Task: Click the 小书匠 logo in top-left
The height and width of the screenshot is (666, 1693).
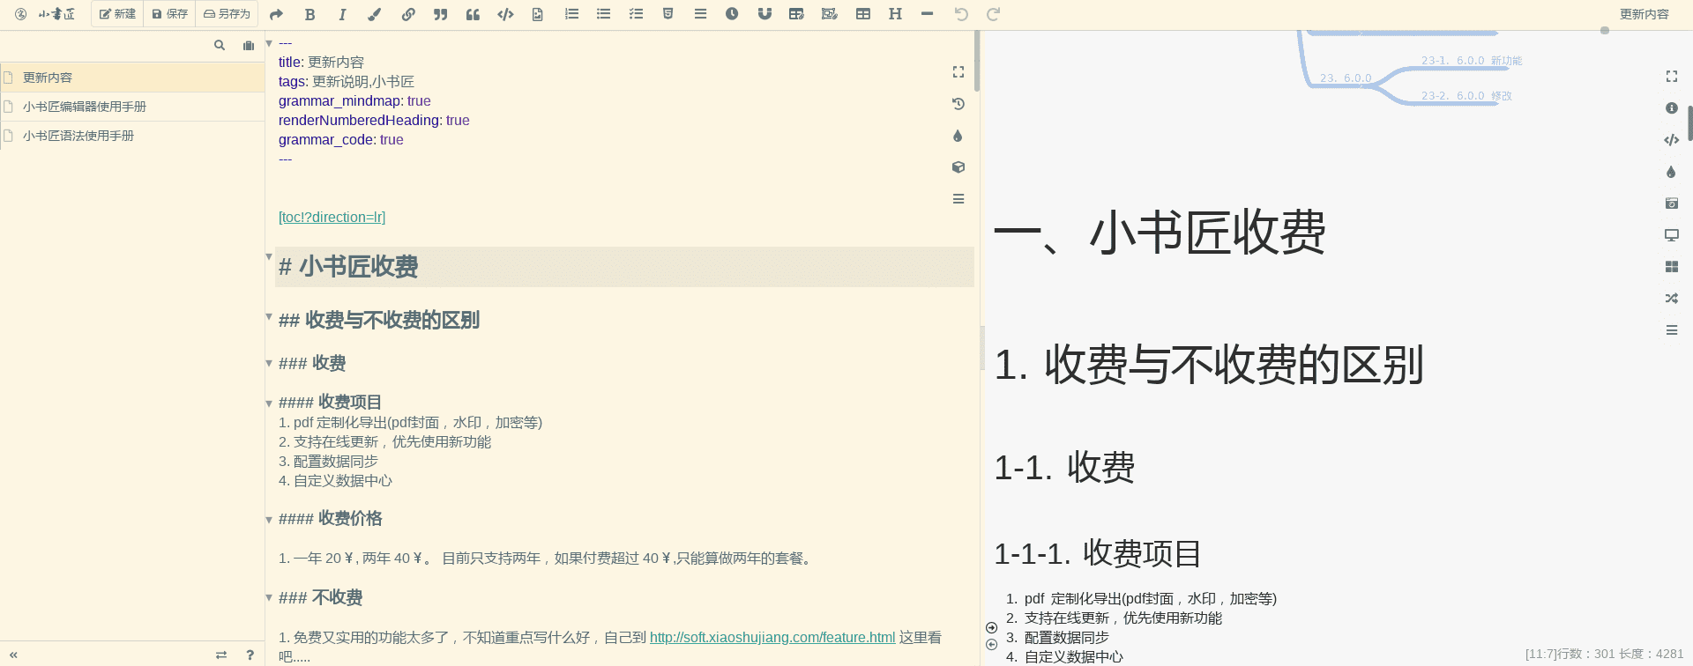Action: click(56, 14)
